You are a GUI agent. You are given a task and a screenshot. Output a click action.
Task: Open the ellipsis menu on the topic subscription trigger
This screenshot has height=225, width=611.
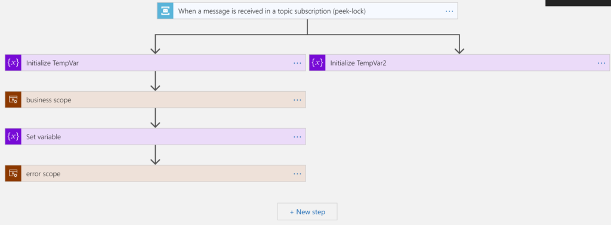449,11
